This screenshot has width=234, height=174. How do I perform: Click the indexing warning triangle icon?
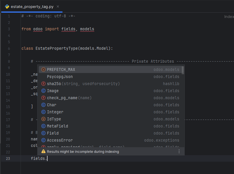(x=43, y=151)
